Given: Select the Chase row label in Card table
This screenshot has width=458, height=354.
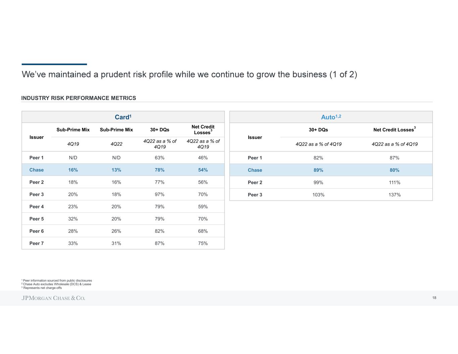Looking at the screenshot, I should click(x=37, y=170).
